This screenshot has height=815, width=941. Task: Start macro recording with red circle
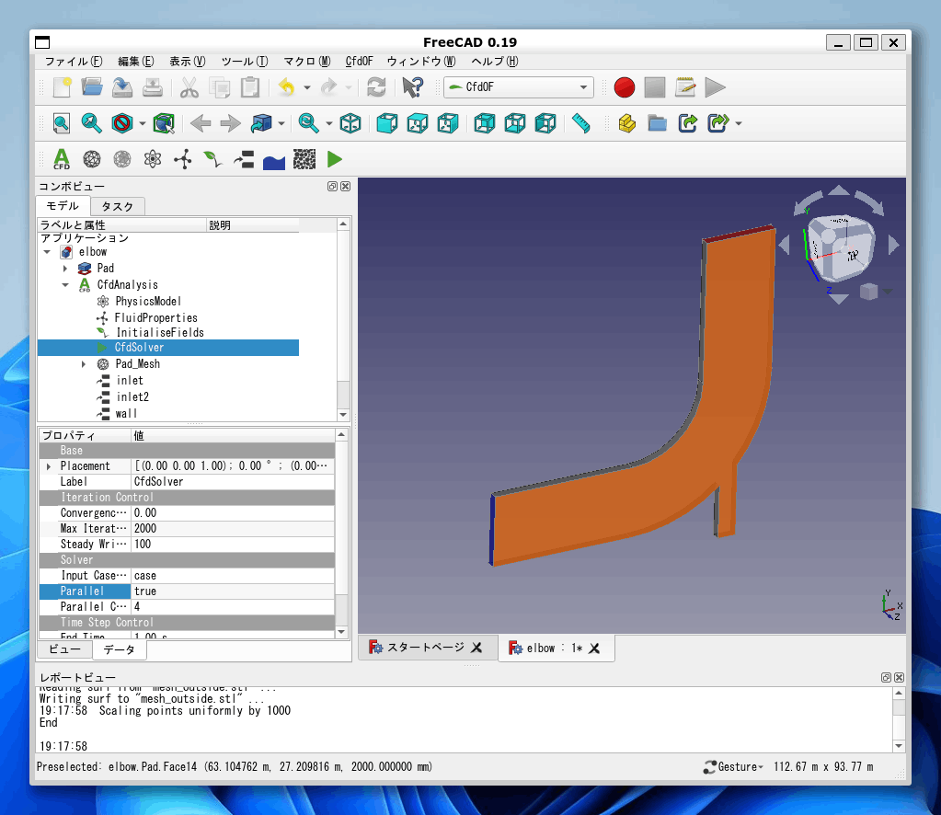[x=625, y=87]
